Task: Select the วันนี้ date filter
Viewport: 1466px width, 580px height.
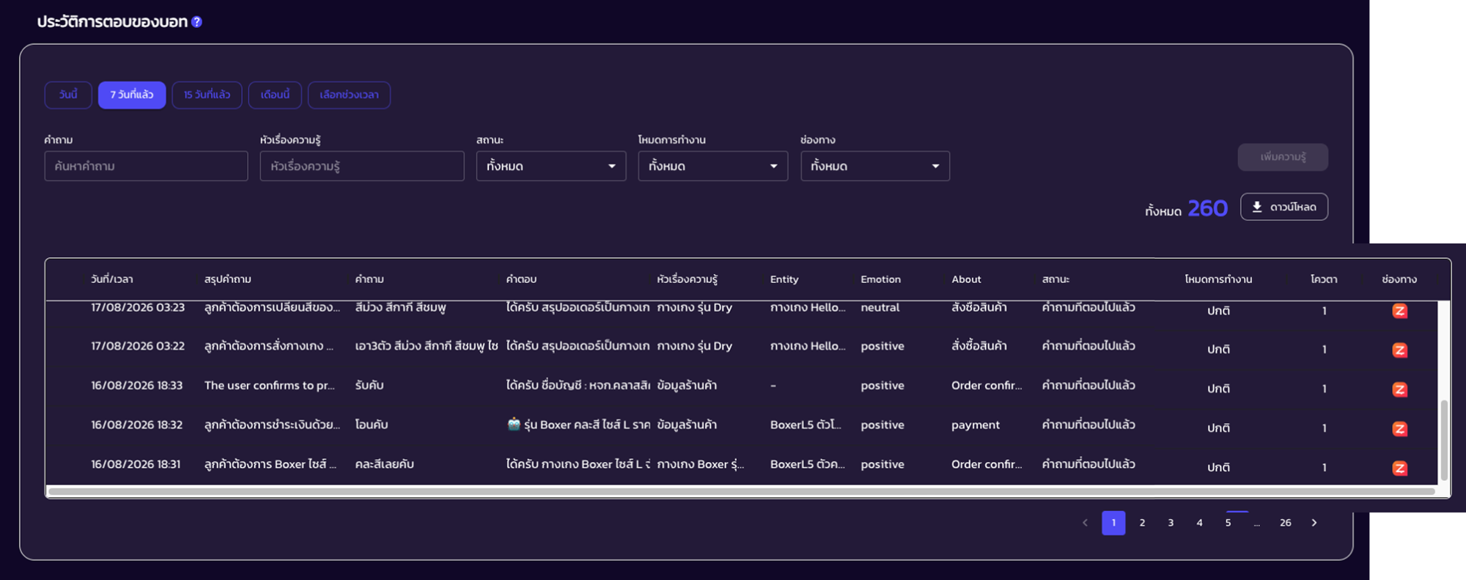Action: click(68, 95)
